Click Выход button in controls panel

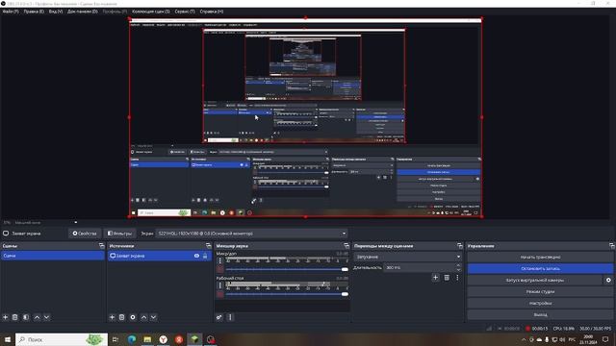tap(540, 314)
